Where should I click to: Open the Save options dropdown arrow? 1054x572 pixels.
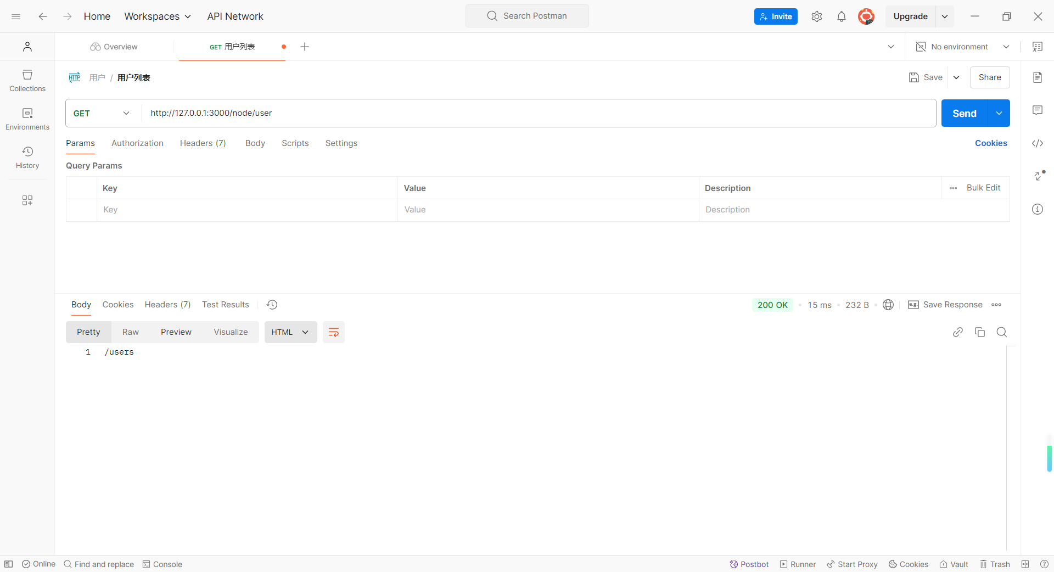pyautogui.click(x=956, y=77)
